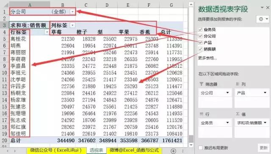Select row 1 header
This screenshot has height=154, width=271.
click(5, 12)
